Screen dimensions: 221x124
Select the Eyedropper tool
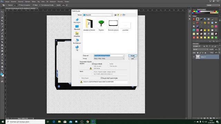point(2,27)
